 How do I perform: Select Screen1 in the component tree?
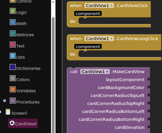[x=19, y=113]
